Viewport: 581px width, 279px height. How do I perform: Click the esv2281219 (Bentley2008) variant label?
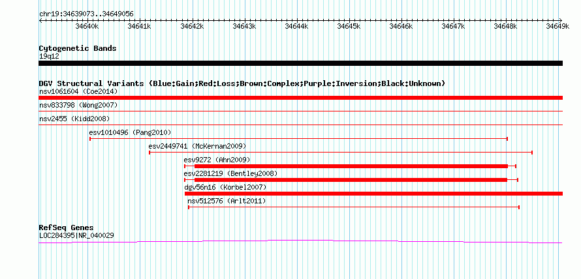[230, 173]
